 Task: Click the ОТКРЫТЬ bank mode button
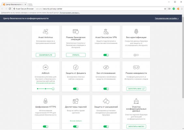pos(76,55)
